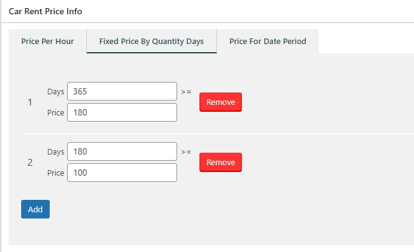
Task: Focus the Price field showing 100
Action: [x=122, y=173]
